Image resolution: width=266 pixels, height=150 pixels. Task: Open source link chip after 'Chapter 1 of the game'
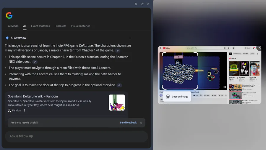click(118, 50)
